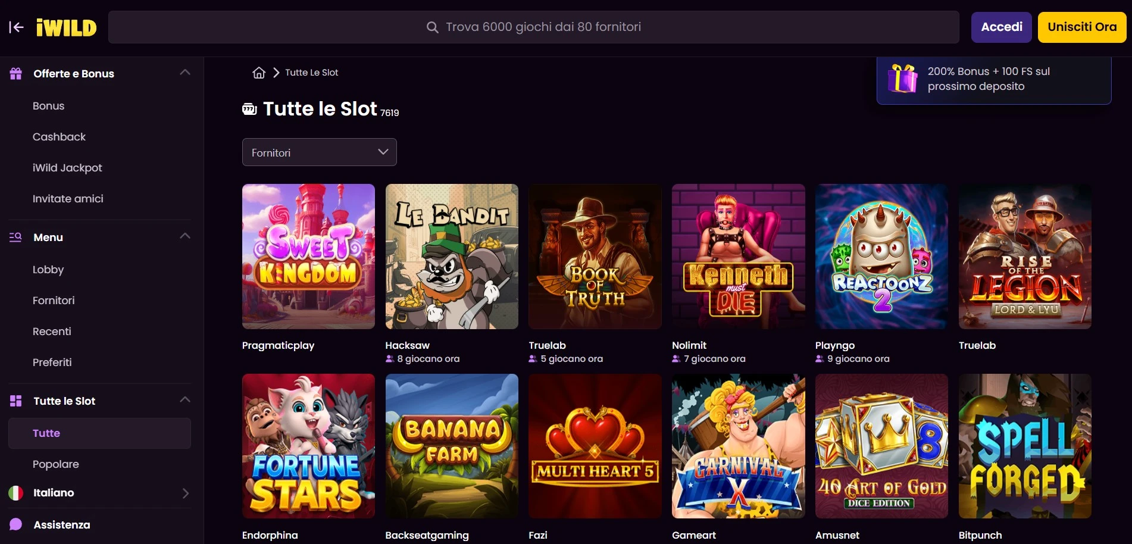Open the Cashback menu item
This screenshot has width=1132, height=544.
pyautogui.click(x=59, y=137)
